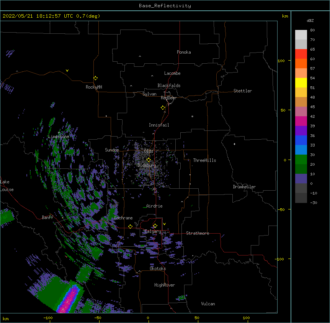330x323 pixels.
Task: Click the Banff label
Action: tap(47, 218)
